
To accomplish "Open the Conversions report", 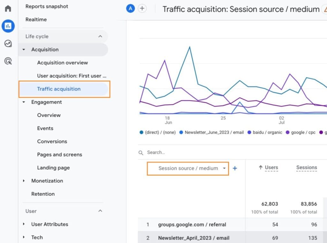I will (x=52, y=142).
